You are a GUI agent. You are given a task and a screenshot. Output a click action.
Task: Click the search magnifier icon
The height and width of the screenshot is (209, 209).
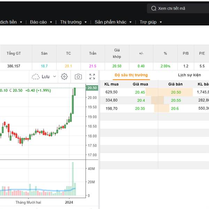coord(154,8)
